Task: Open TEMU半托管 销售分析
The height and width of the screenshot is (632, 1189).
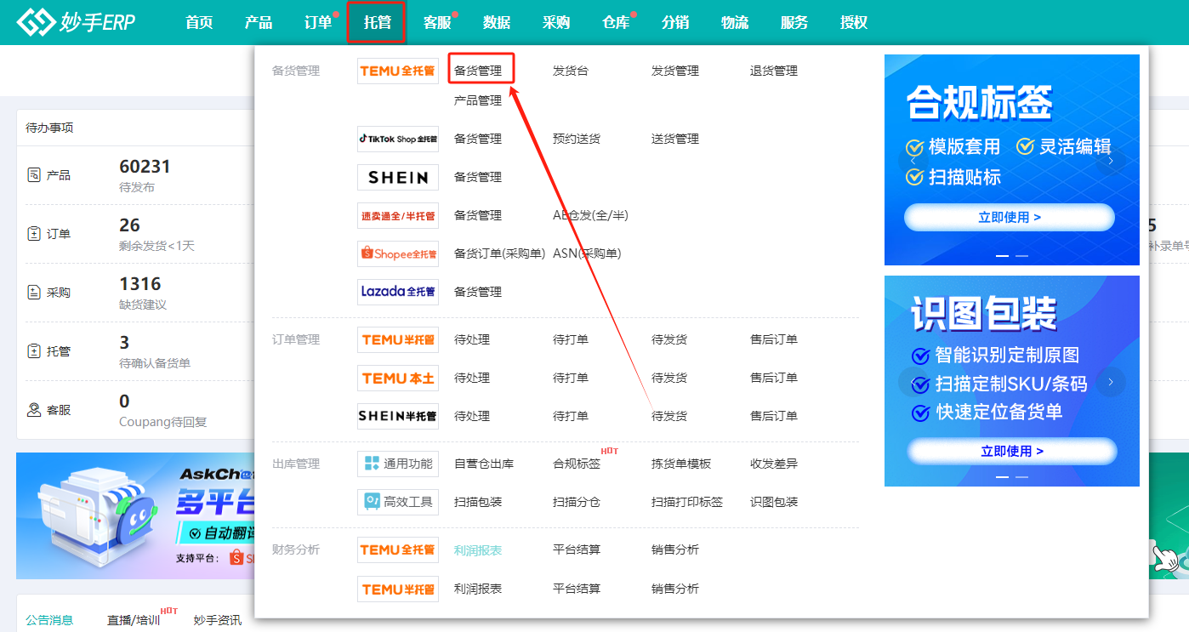Action: pos(675,589)
